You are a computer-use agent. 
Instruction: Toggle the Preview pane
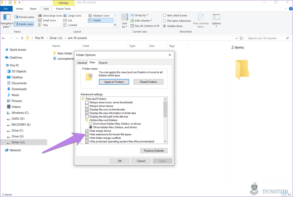coord(24,17)
